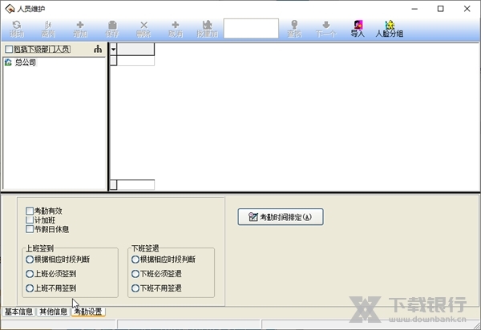The height and width of the screenshot is (330, 481).
Task: Click the grid footer row cell
Action: click(135, 185)
